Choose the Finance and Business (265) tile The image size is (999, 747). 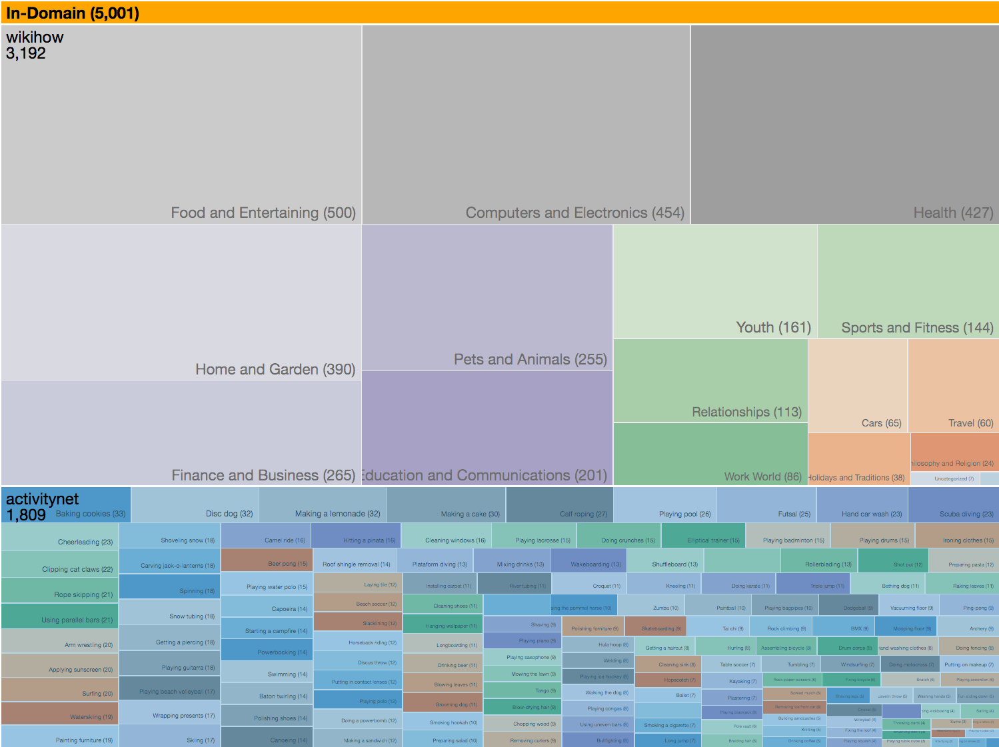(x=181, y=432)
